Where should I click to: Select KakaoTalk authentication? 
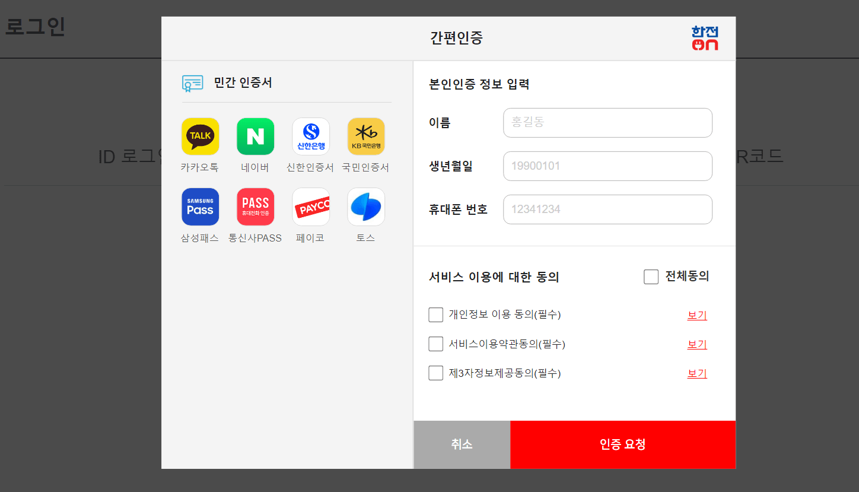[x=200, y=136]
